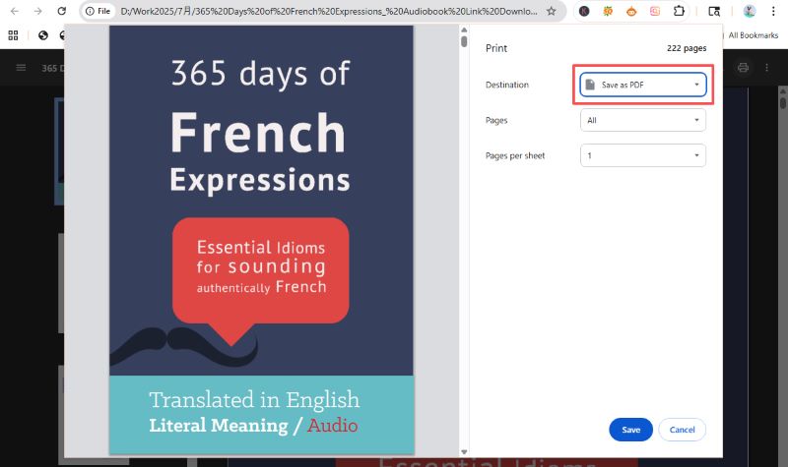Click the address bar URL field
Viewport: 788px width, 467px height.
click(325, 11)
